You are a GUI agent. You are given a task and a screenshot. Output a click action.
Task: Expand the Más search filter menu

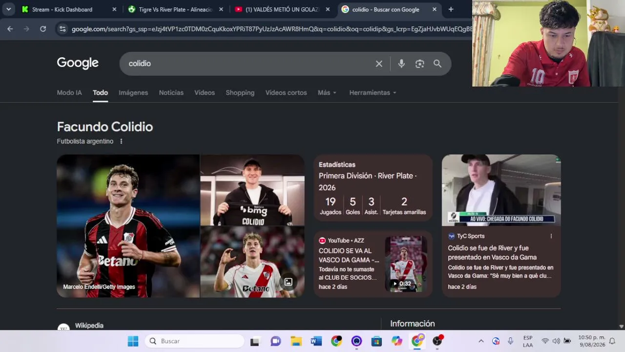tap(327, 93)
